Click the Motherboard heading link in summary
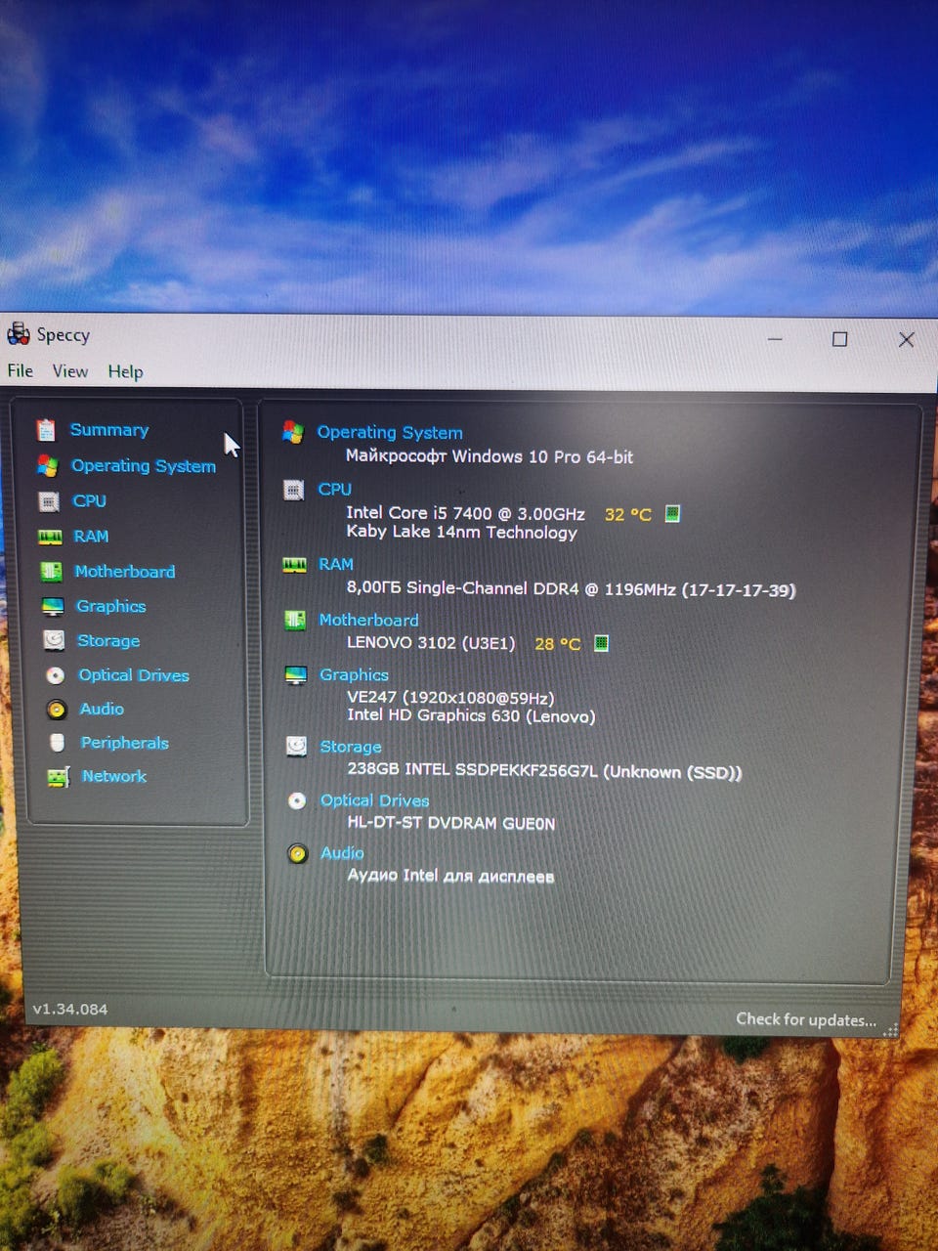 coord(368,621)
